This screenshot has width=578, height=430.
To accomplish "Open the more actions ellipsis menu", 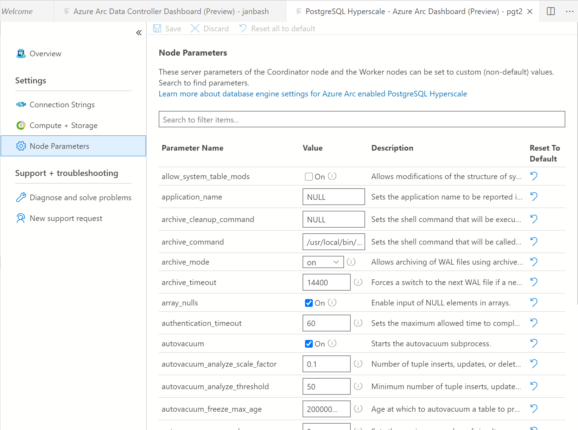I will coord(570,12).
